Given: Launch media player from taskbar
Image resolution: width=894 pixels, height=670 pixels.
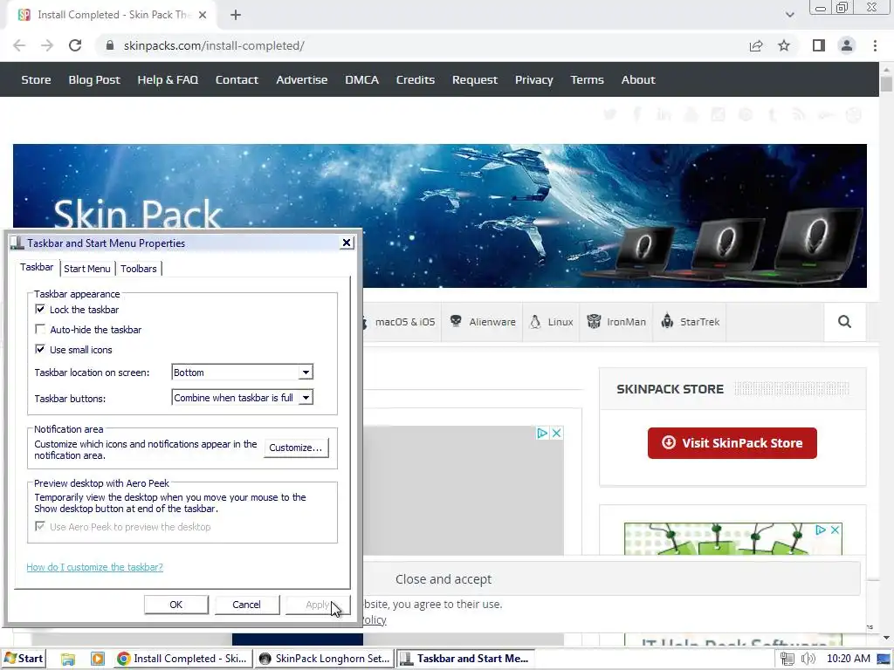Looking at the screenshot, I should [x=98, y=659].
